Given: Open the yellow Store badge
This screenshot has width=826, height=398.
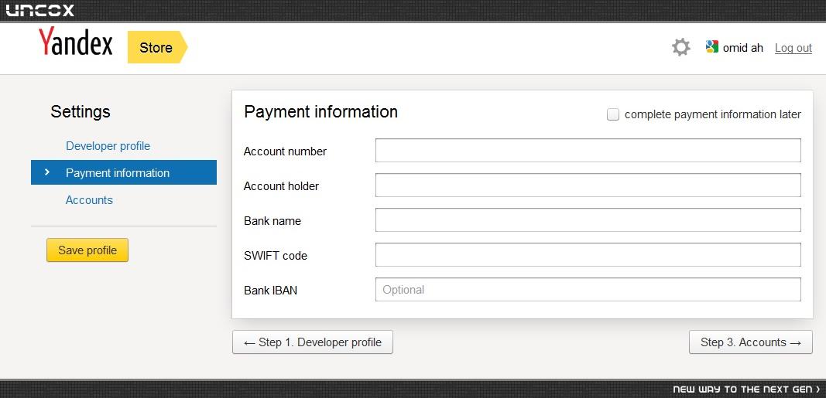Looking at the screenshot, I should pyautogui.click(x=157, y=47).
